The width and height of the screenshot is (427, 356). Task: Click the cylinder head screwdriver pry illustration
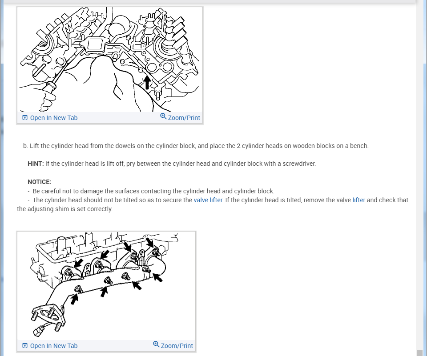(x=110, y=60)
